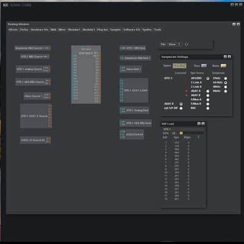Set samplerate to 48kHz
The width and height of the screenshot is (244, 244).
pos(226,87)
